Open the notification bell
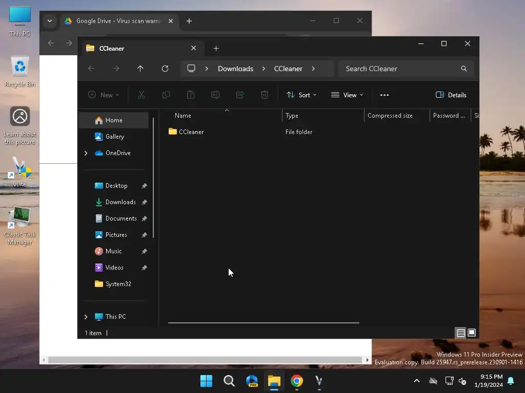This screenshot has height=393, width=525. pos(511,381)
